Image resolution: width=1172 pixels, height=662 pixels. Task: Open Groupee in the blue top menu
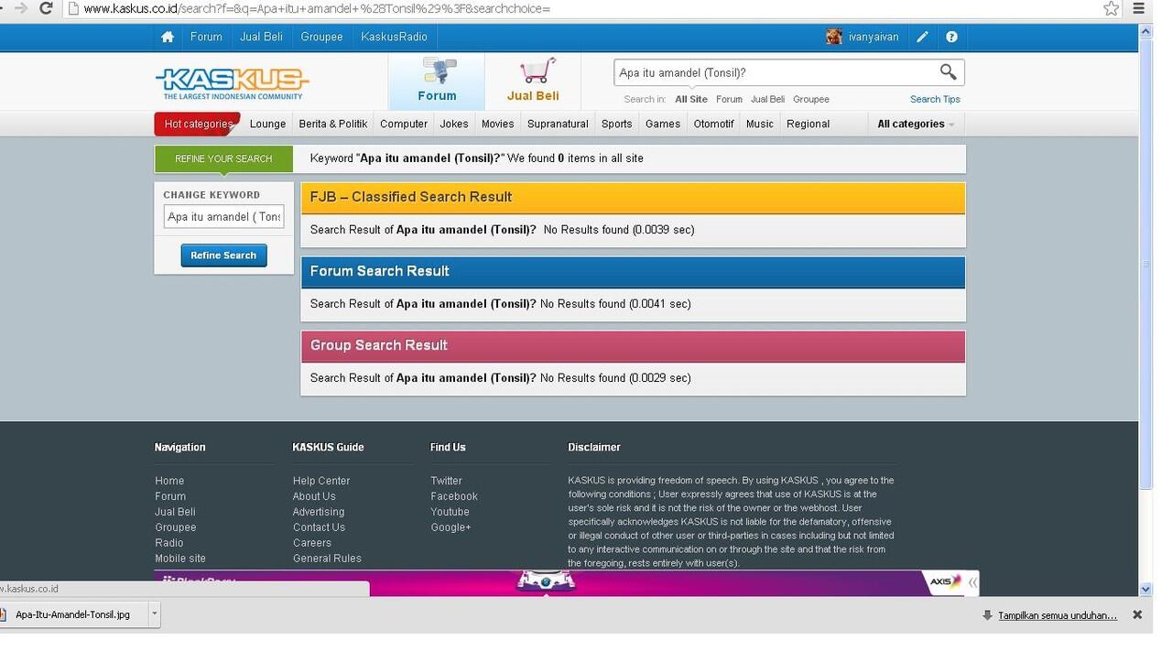pos(321,37)
